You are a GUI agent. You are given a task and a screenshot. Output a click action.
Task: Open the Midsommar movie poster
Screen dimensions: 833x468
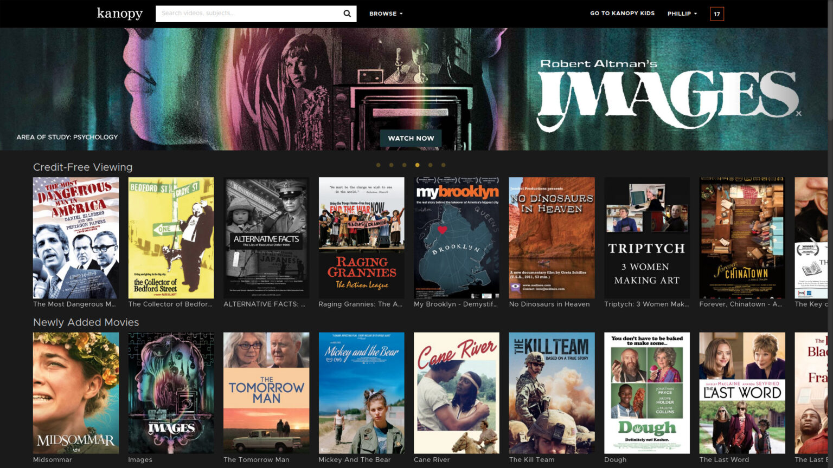(75, 393)
